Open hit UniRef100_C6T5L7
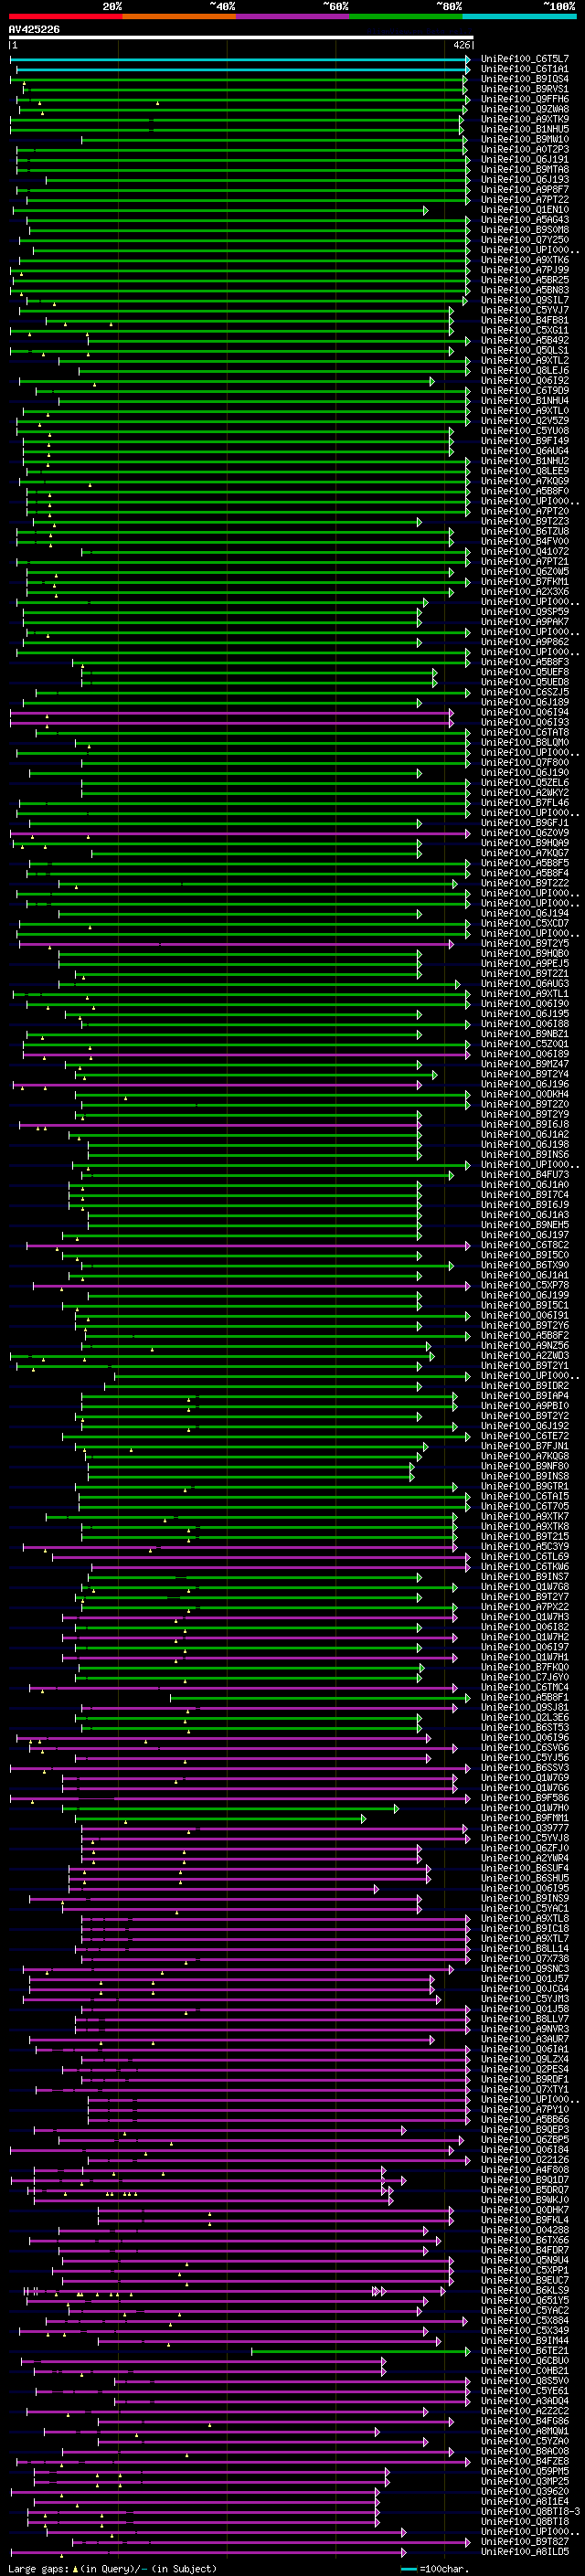This screenshot has width=585, height=2576. click(525, 59)
